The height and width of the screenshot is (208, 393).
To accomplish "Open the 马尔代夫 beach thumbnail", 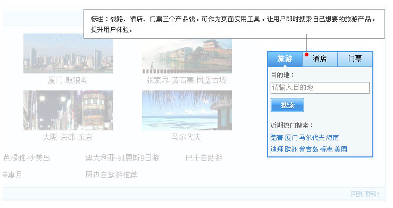I will 187,110.
